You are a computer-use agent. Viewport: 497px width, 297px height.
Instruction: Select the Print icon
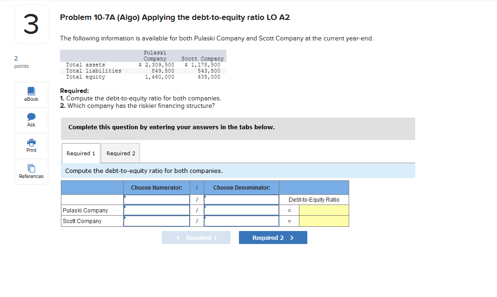tap(31, 145)
